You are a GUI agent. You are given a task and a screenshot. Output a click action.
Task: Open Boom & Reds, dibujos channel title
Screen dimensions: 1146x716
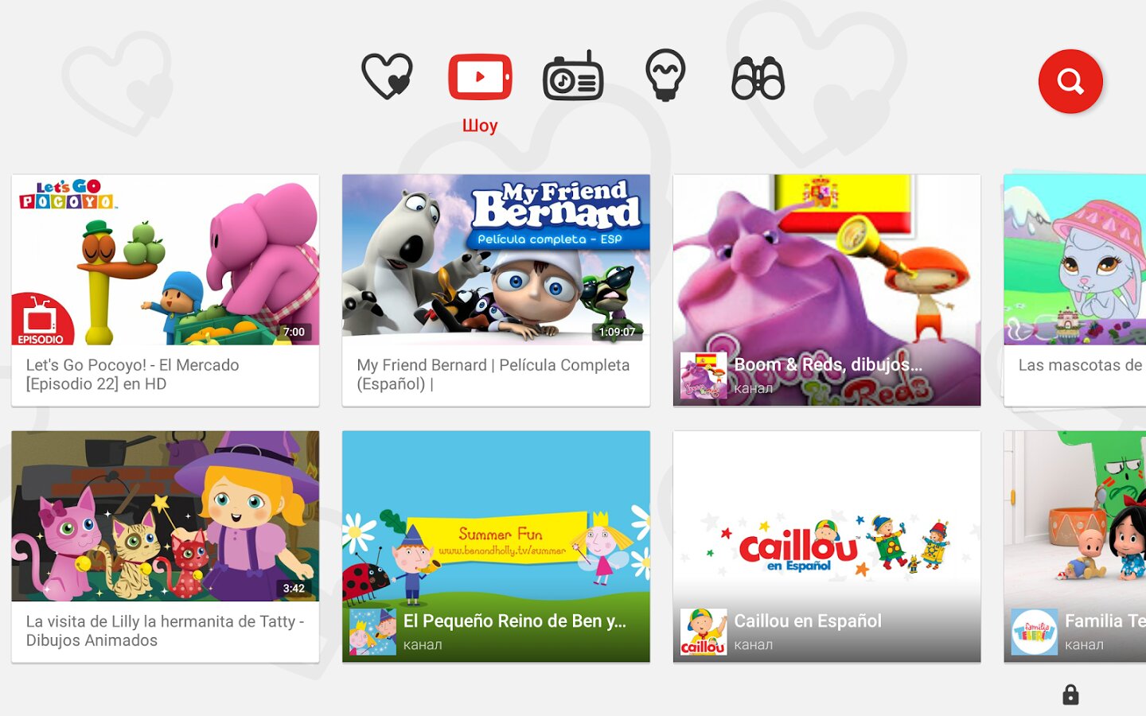click(x=828, y=364)
